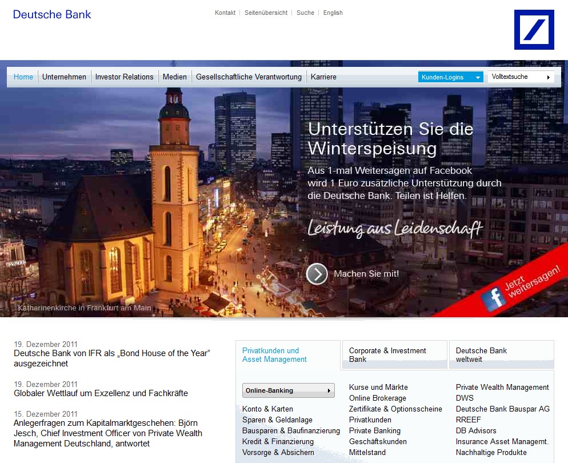Switch to the Deutsche Bank weltweit tab

tap(501, 354)
